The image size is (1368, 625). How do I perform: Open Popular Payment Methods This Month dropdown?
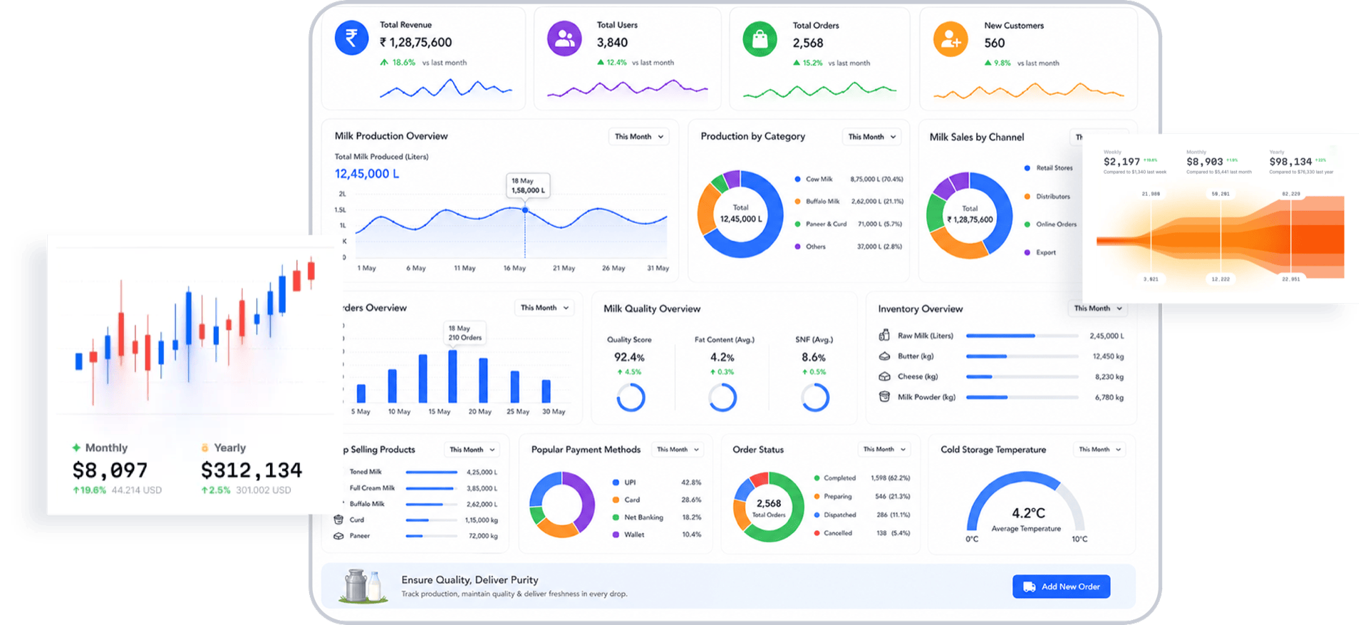pos(678,450)
